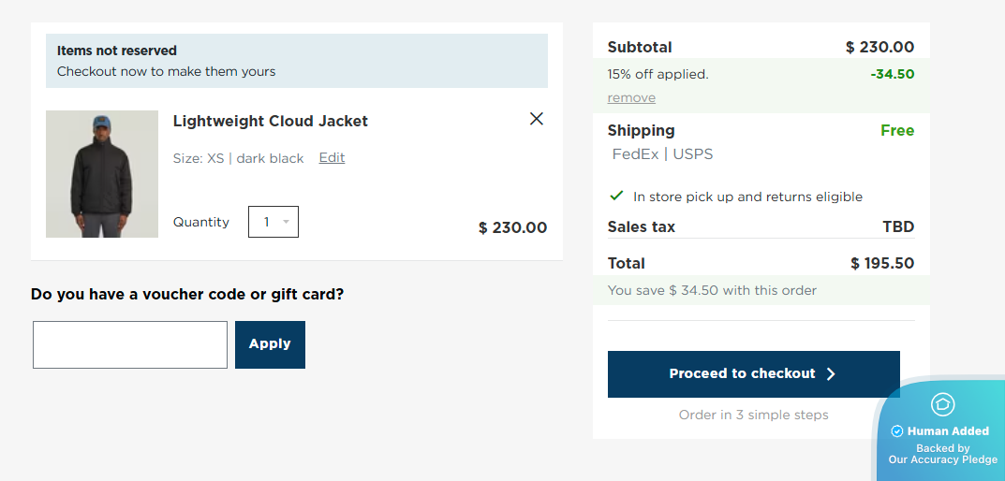Viewport: 1005px width, 481px height.
Task: Click the Size: XS dark black details
Action: 238,158
